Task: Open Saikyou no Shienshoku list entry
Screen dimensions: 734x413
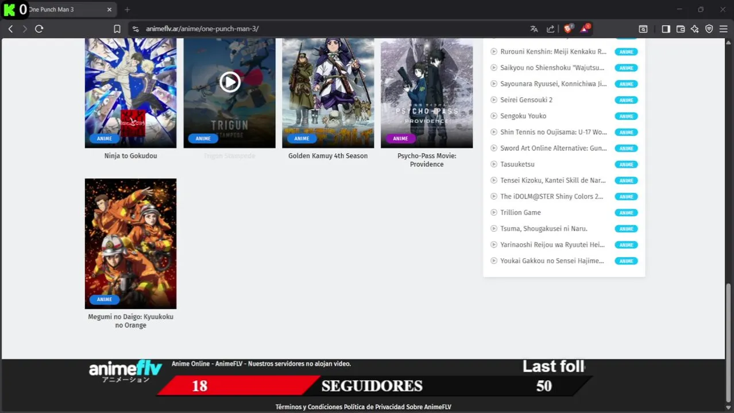Action: (553, 68)
